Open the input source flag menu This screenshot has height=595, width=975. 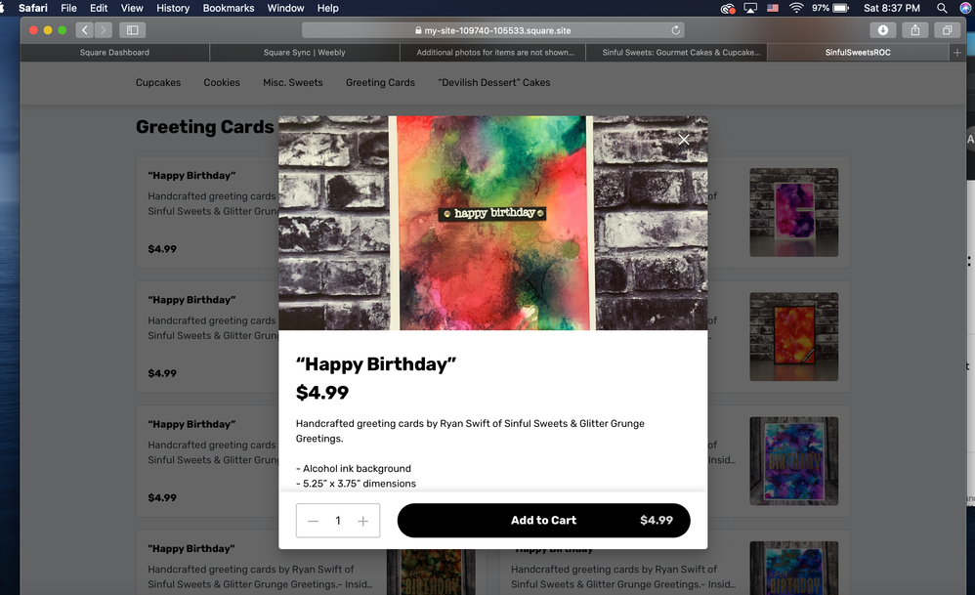point(771,8)
